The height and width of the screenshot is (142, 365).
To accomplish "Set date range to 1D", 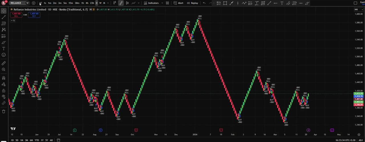I will (12, 140).
